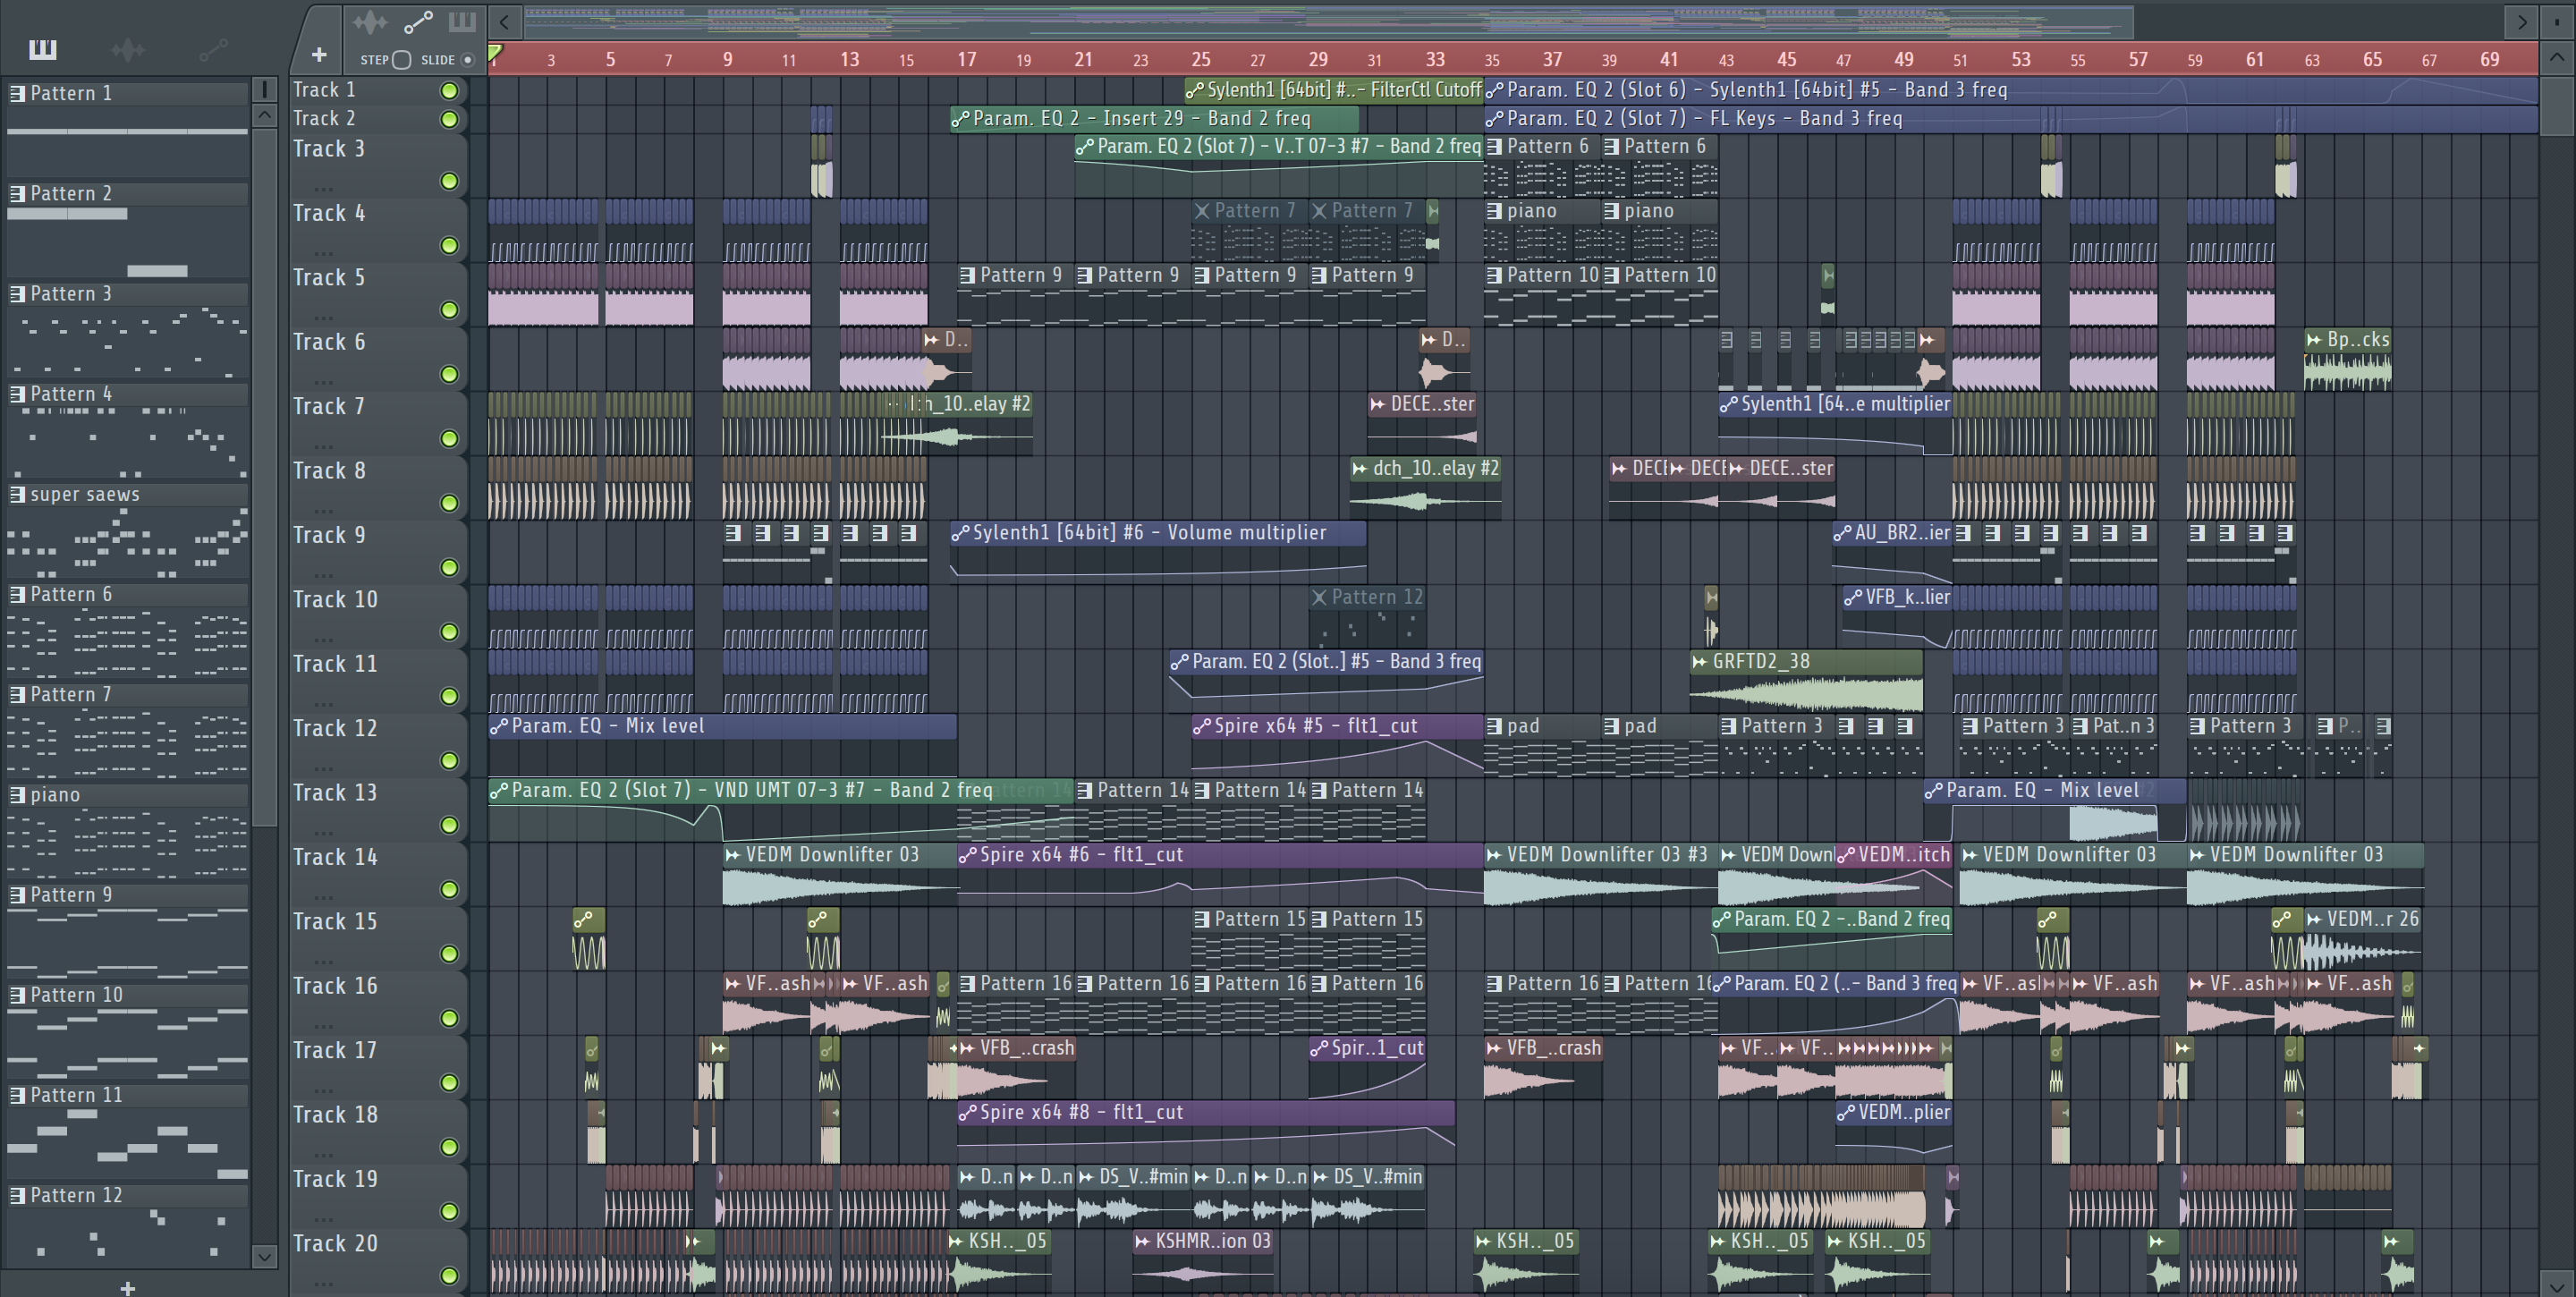Image resolution: width=2576 pixels, height=1297 pixels.
Task: Jump to bar 49 on the timeline
Action: tap(1903, 59)
